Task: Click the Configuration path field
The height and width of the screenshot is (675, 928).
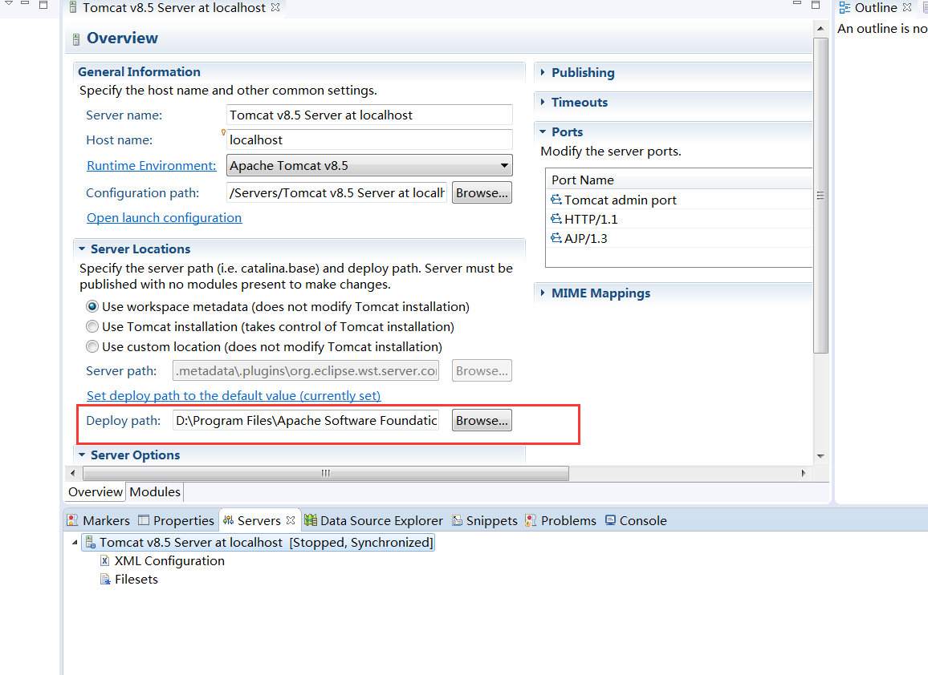Action: (x=336, y=192)
